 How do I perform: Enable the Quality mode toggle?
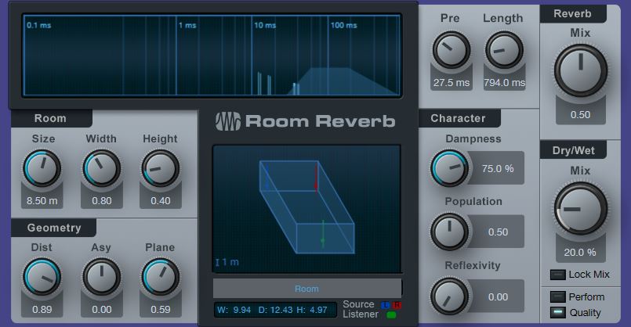[x=557, y=313]
